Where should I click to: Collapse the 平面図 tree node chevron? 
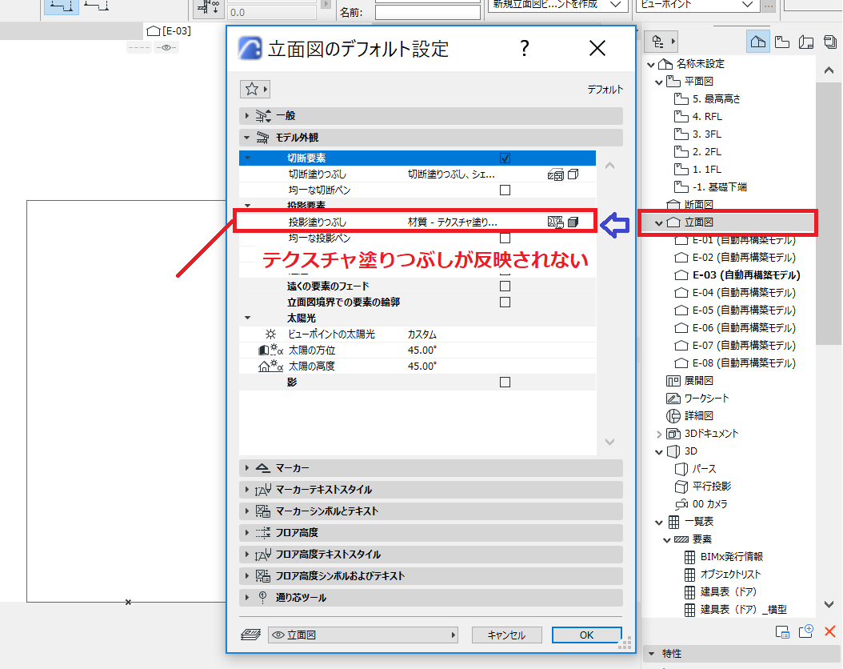pyautogui.click(x=659, y=82)
